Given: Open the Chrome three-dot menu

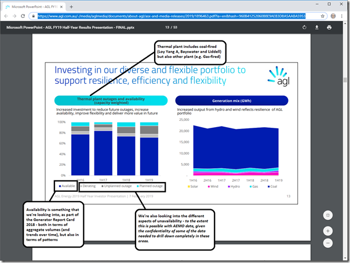Looking at the screenshot, I should pyautogui.click(x=341, y=16).
